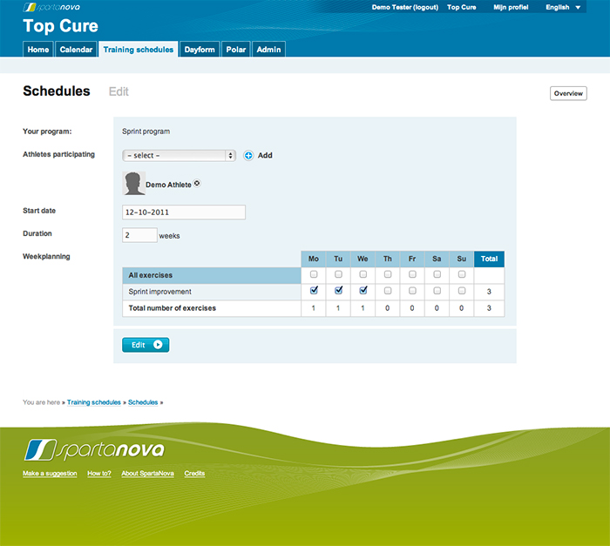Check Sprint improvement on Friday

tap(412, 291)
